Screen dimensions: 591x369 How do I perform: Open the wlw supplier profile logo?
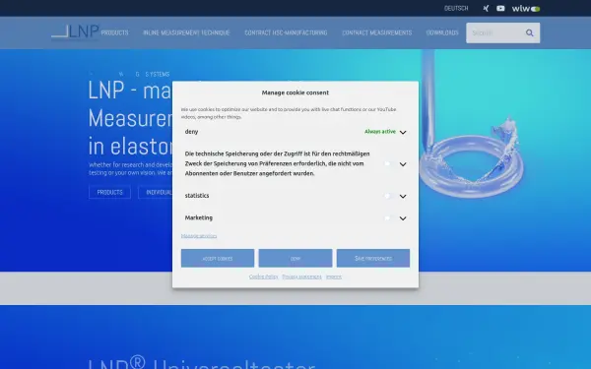coord(526,8)
